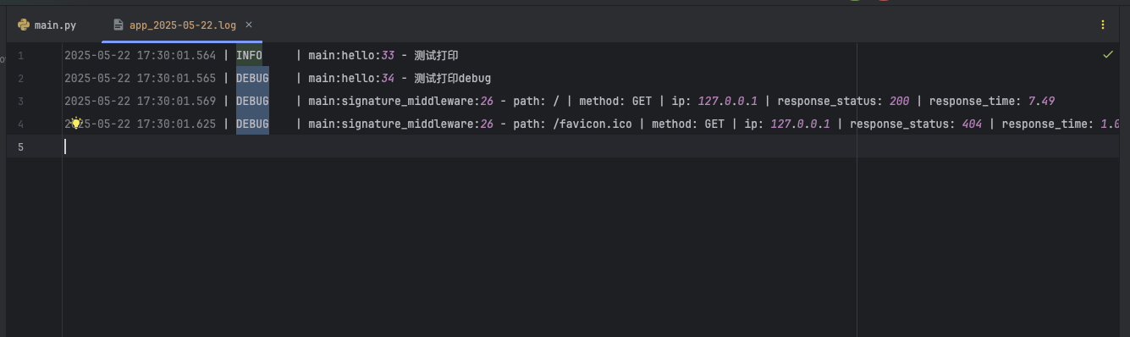Viewport: 1130px width, 337px height.
Task: Click main:hello:34 text
Action: pos(351,79)
